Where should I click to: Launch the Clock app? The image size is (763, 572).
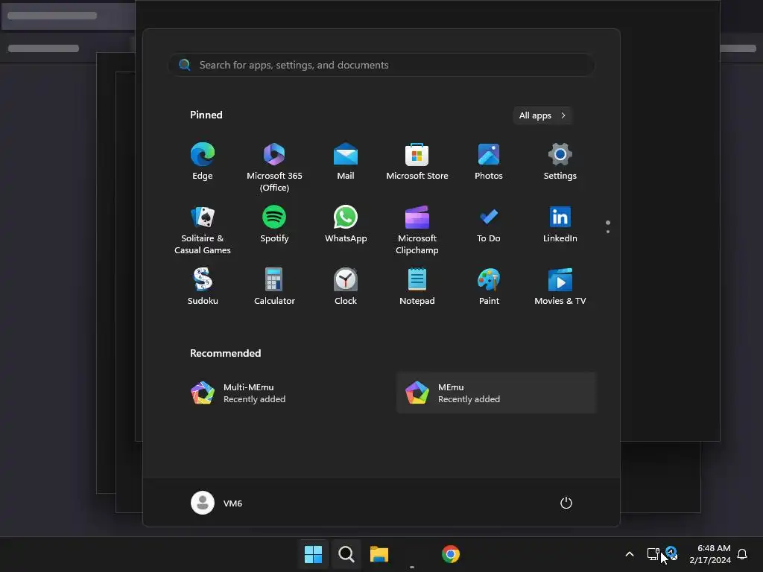point(346,287)
